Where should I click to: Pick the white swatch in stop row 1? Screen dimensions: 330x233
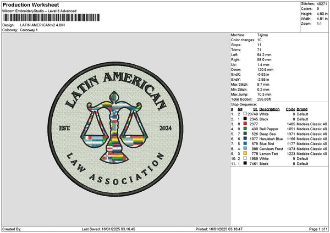(245, 114)
